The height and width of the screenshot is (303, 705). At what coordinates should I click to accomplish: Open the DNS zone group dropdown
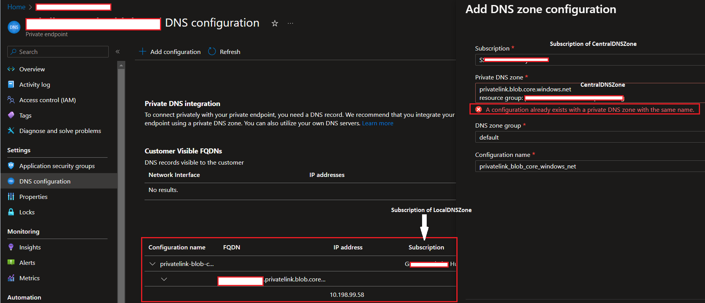[590, 137]
